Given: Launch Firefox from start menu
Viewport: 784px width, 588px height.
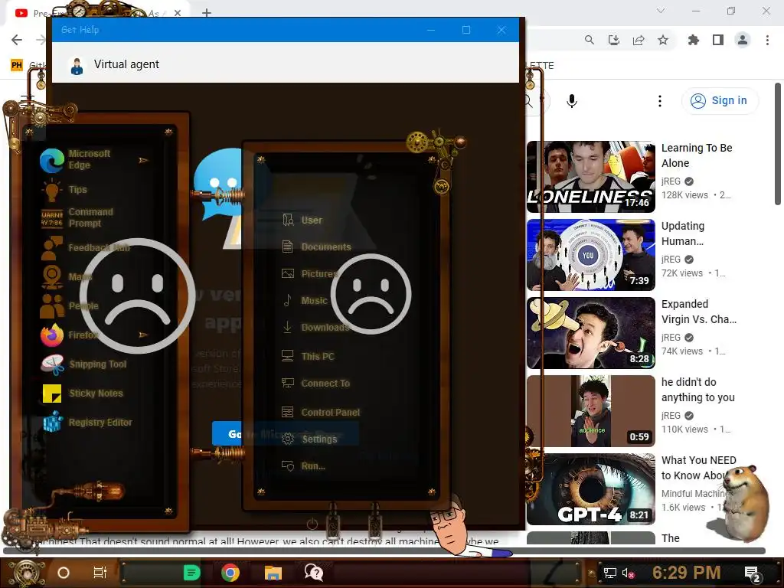Looking at the screenshot, I should (x=69, y=335).
